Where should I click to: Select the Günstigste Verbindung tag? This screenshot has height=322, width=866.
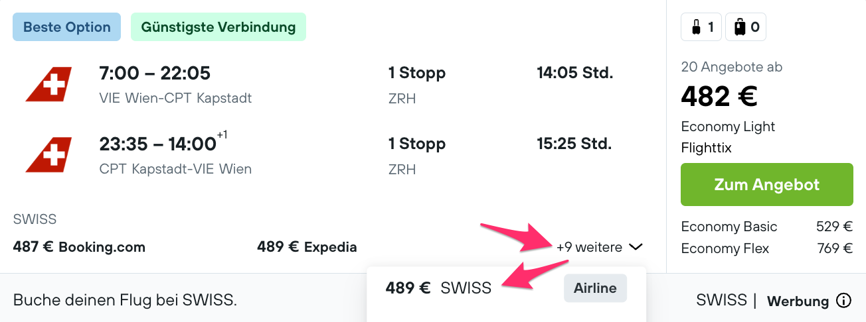tap(218, 27)
